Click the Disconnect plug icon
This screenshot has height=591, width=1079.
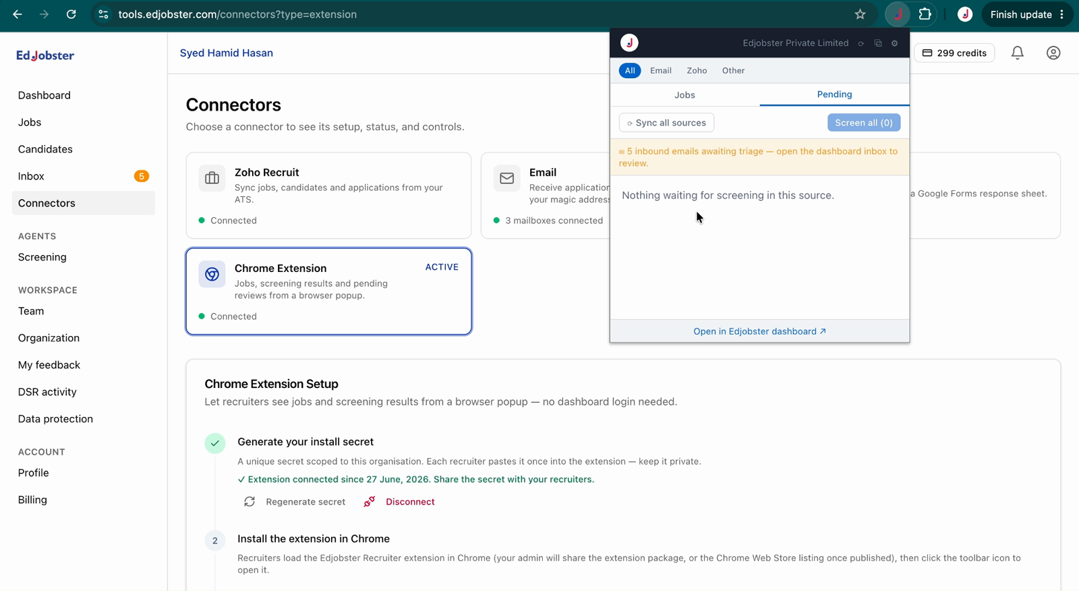coord(370,502)
